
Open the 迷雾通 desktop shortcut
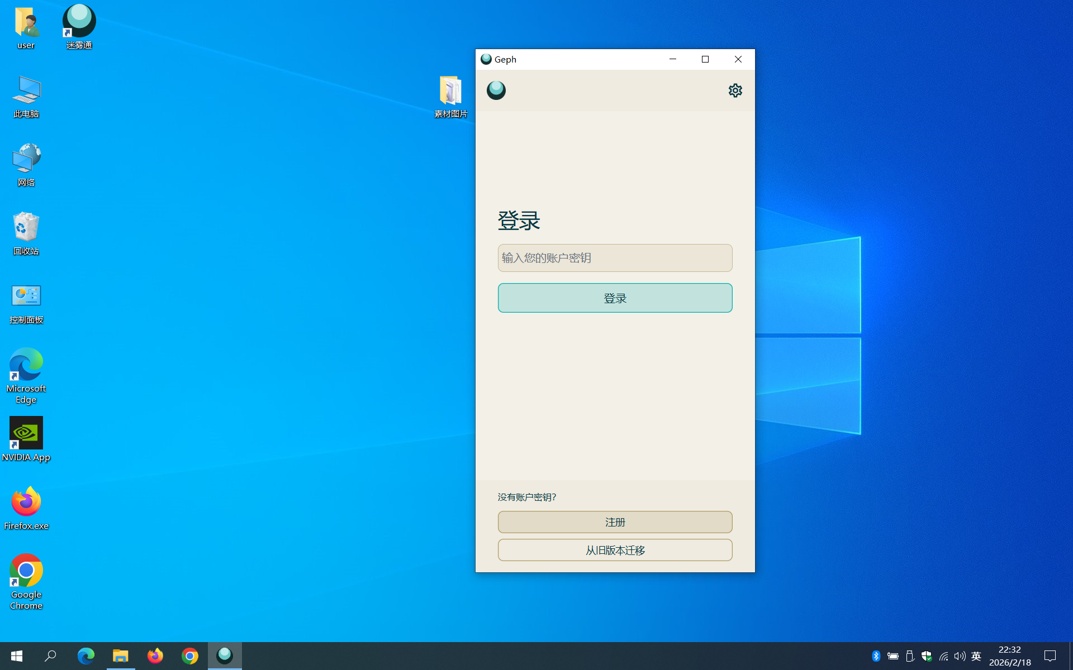coord(79,26)
